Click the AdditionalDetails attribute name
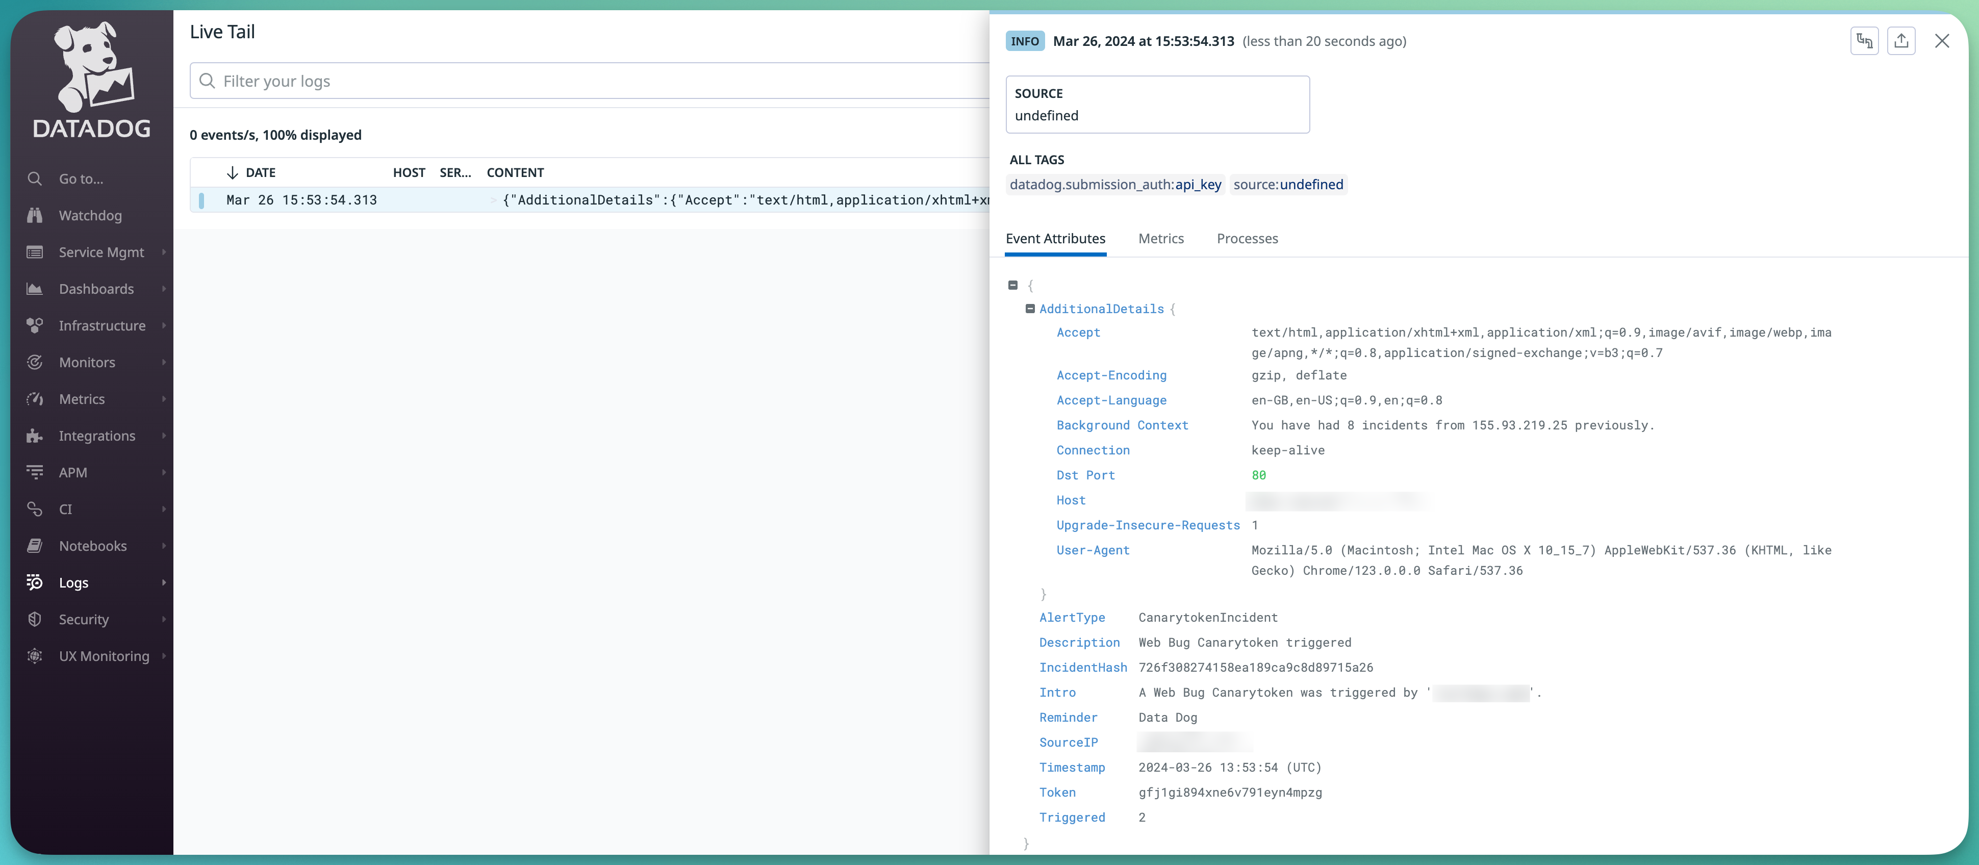The image size is (1979, 865). point(1101,309)
